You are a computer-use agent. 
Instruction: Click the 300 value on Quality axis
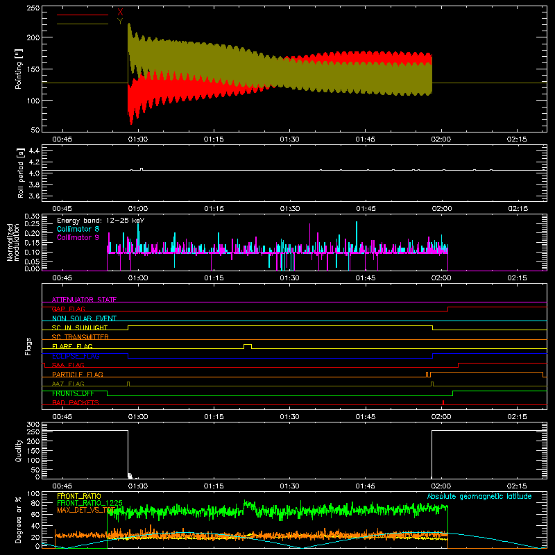pyautogui.click(x=33, y=425)
